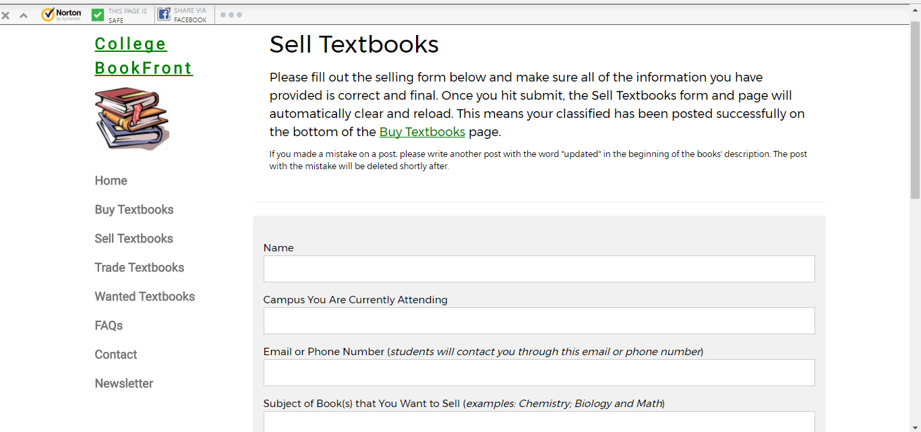Image resolution: width=921 pixels, height=432 pixels.
Task: Open Buy Textbooks from the sidebar
Action: click(x=134, y=210)
